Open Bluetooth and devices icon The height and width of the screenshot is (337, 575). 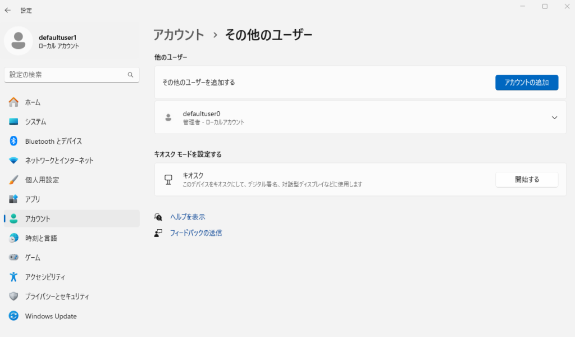pyautogui.click(x=14, y=141)
